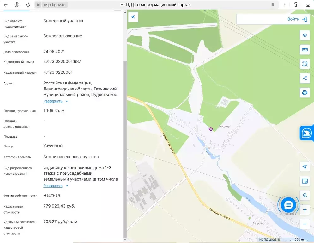
Task: Open the blue side widget tab
Action: (307, 133)
